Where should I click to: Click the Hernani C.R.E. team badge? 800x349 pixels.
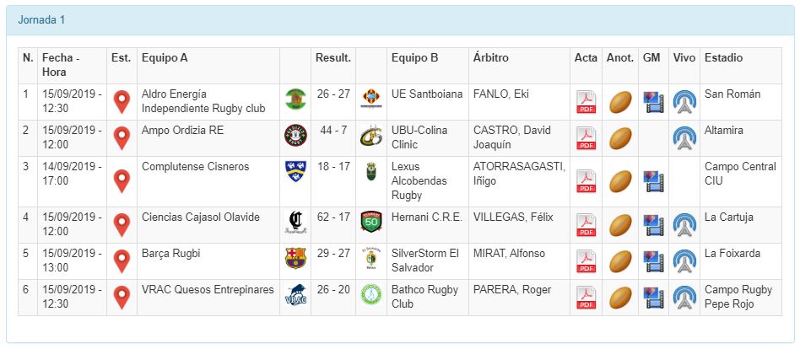click(x=370, y=223)
